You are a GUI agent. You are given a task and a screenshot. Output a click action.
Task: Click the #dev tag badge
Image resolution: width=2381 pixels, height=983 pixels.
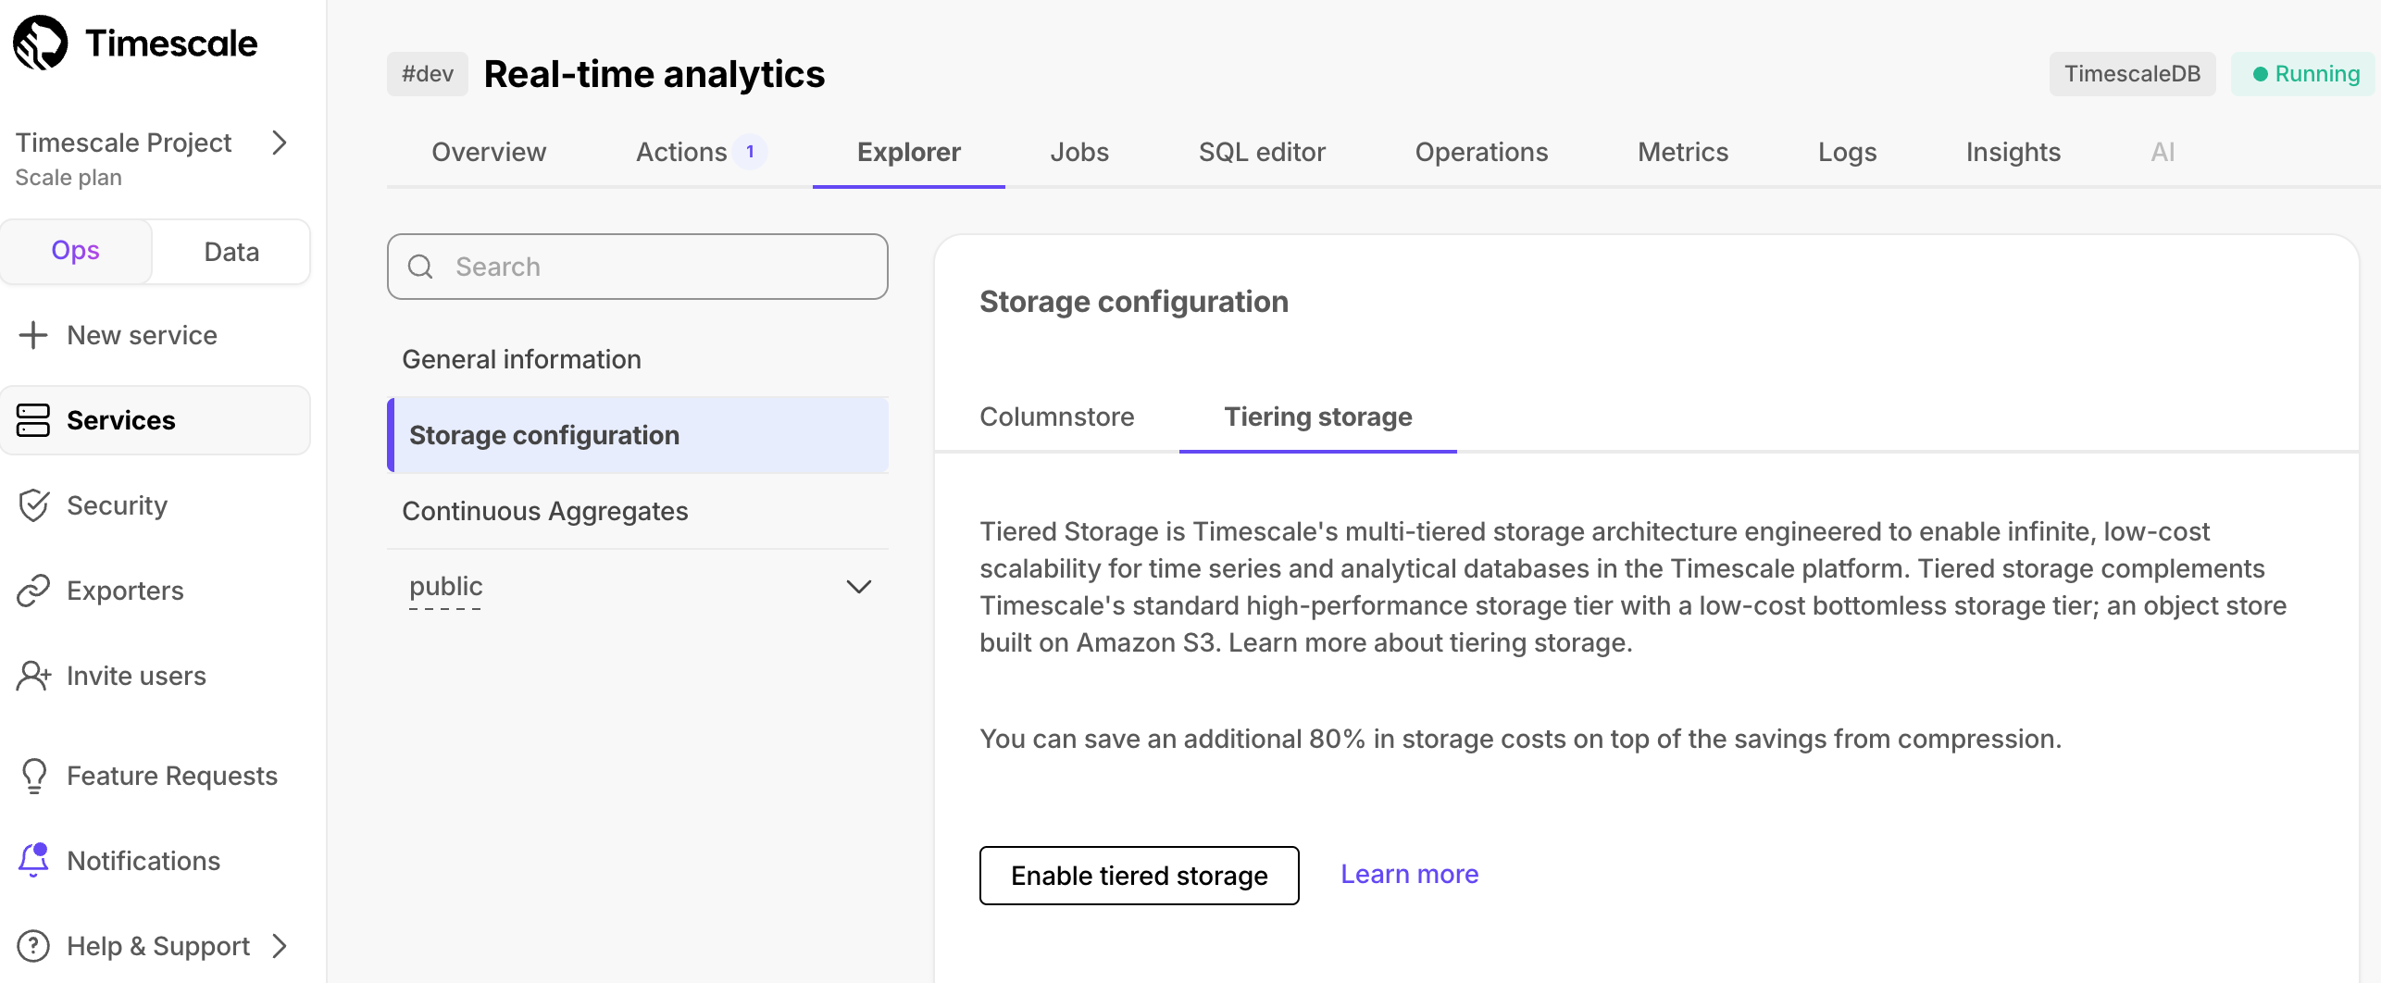click(428, 74)
